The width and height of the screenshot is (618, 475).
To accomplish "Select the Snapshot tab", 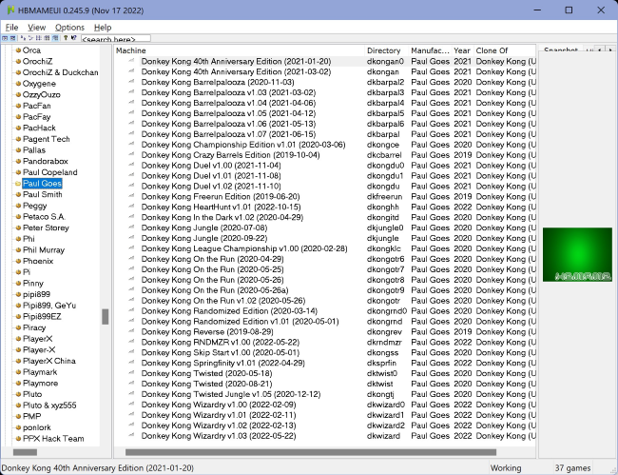I will [x=560, y=49].
